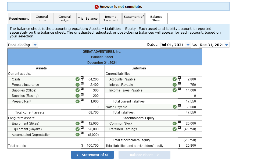The image size is (261, 166).
Task: Click the green checkmark next to Supplies (Office)
Action: point(77,90)
